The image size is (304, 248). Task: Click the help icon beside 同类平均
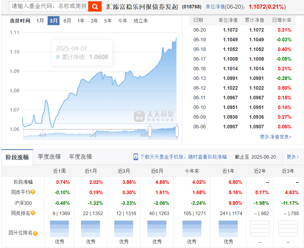tap(33, 192)
